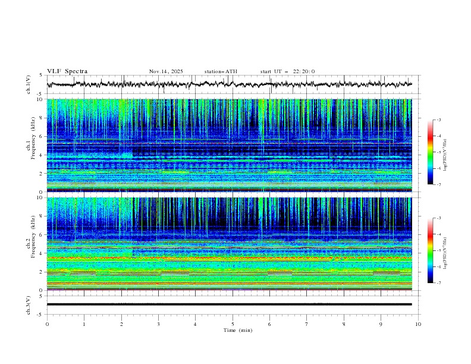The width and height of the screenshot is (471, 364).
Task: Click the '10' tick on time axis
Action: pos(418,324)
